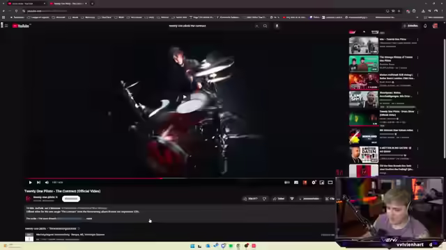Go back with browser back arrow
The width and height of the screenshot is (446, 250).
3,11
